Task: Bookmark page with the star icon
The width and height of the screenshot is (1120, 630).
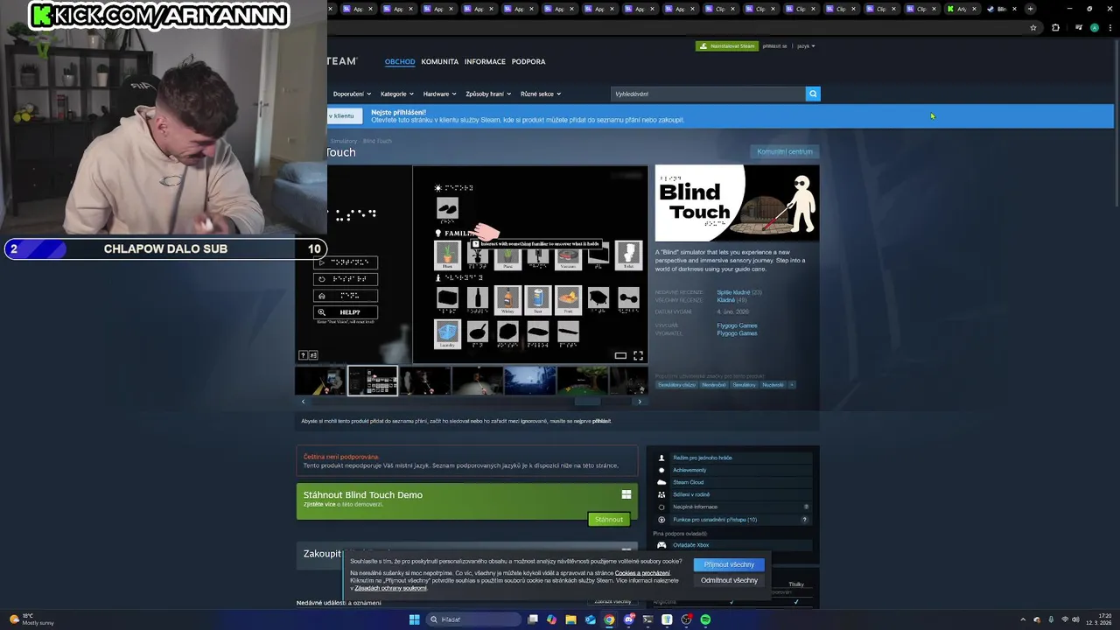Action: (1033, 28)
